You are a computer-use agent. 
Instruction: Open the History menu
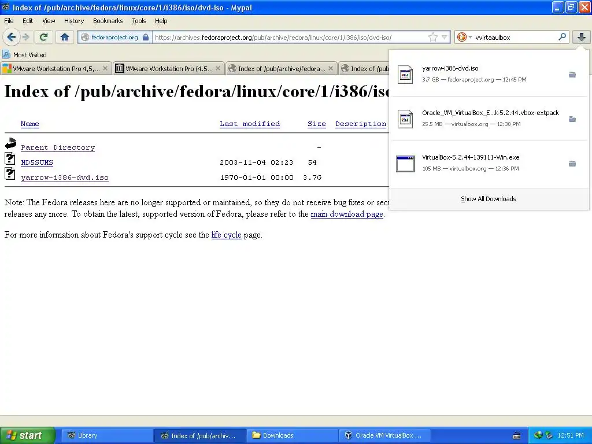coord(74,21)
